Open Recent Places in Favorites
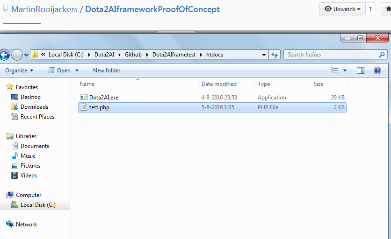Image resolution: width=391 pixels, height=239 pixels. tap(37, 117)
